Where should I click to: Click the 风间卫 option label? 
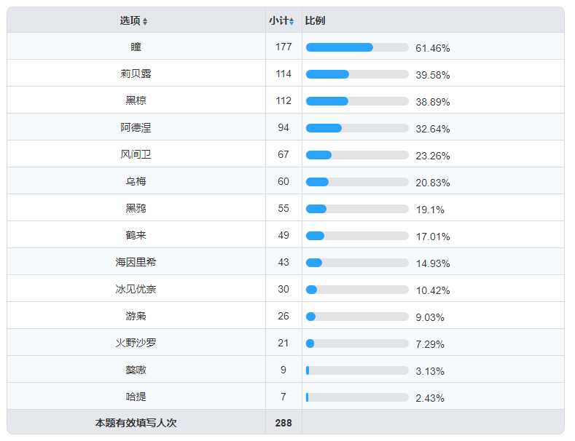[x=136, y=154]
